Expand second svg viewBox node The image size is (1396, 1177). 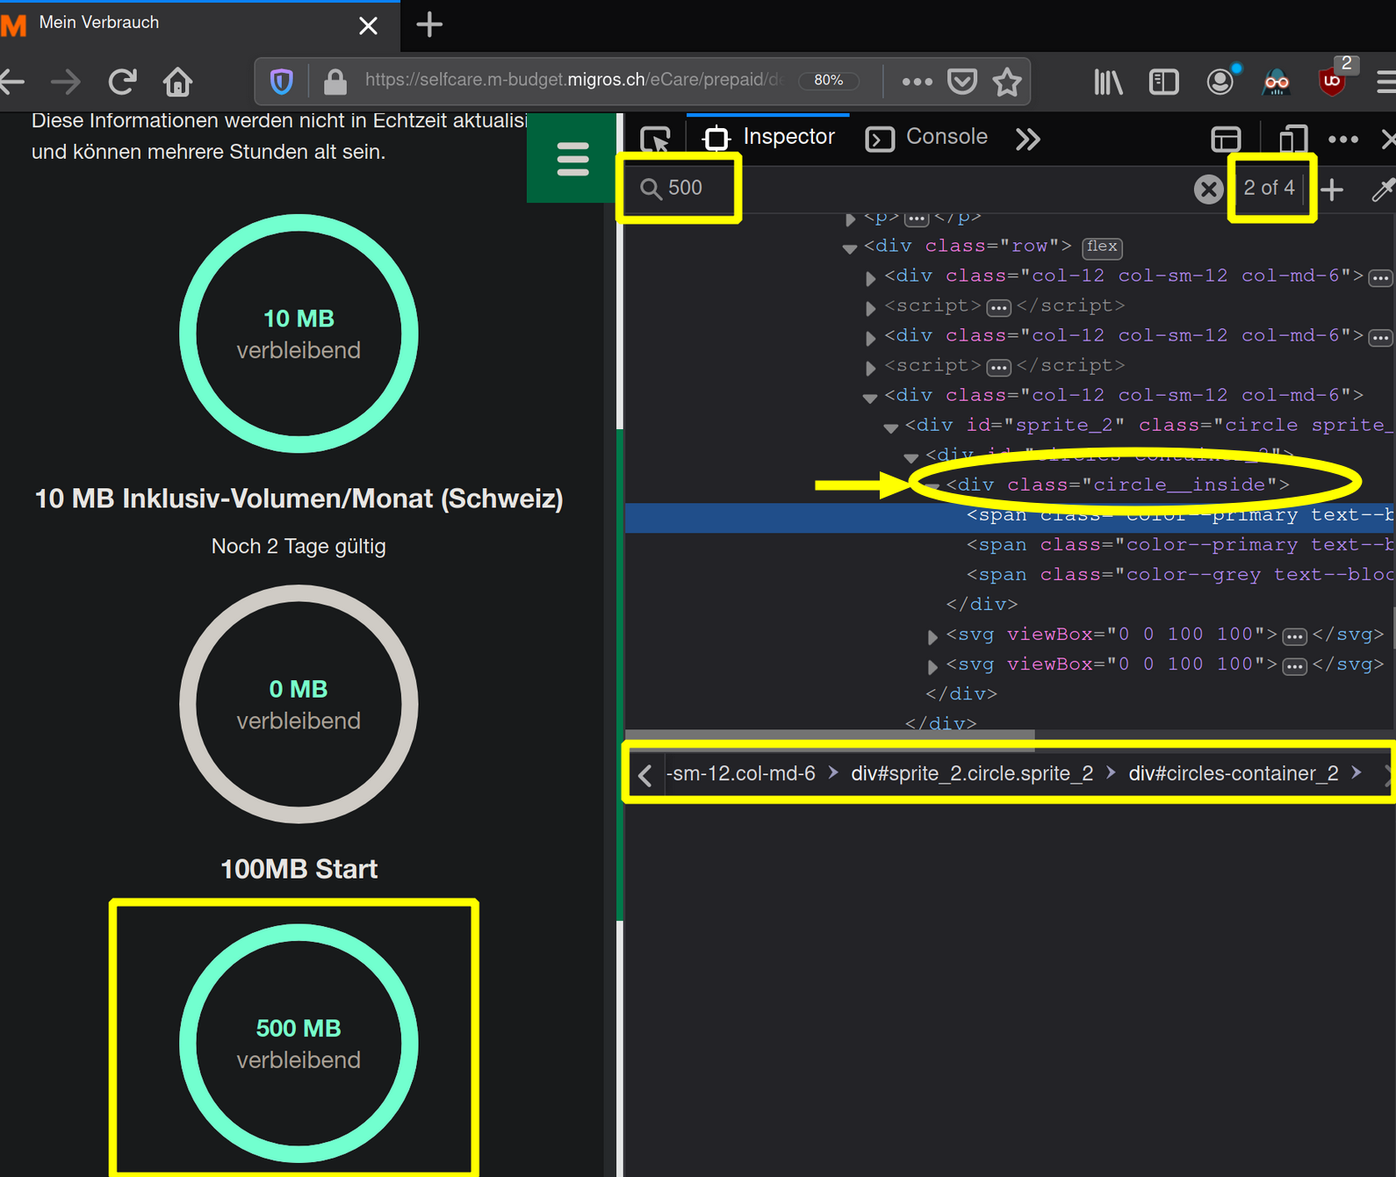932,666
